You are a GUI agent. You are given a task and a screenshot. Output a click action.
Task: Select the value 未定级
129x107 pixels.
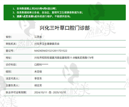[x=38, y=72]
